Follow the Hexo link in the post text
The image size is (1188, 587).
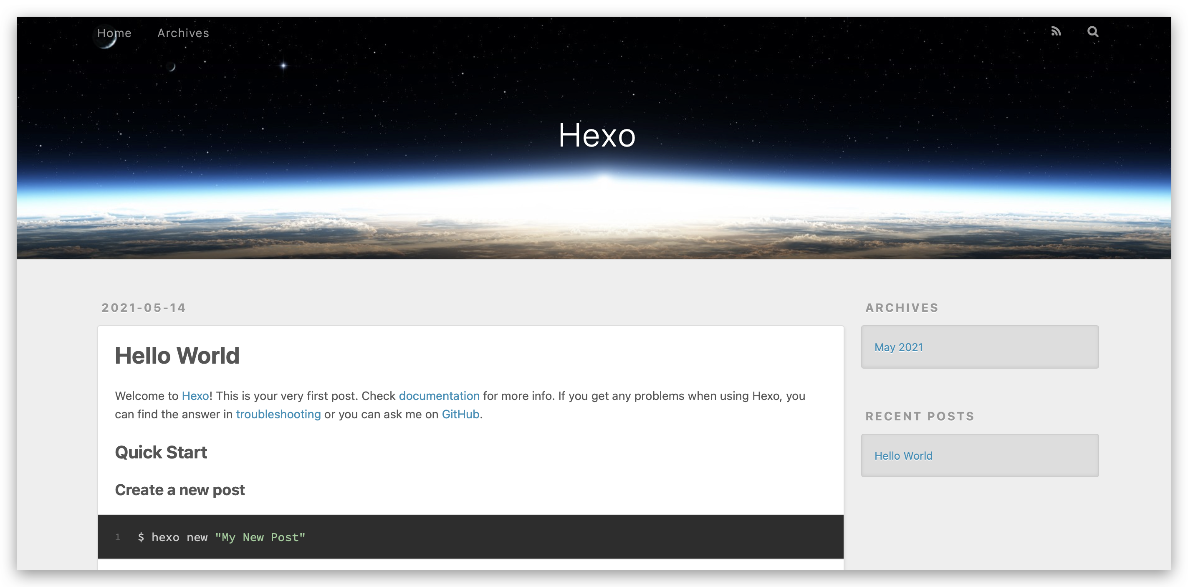point(195,396)
